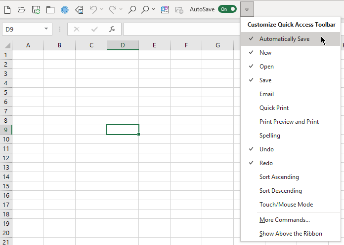Screen dimensions: 344x245
Task: Uncheck Open in the customize menu
Action: click(x=291, y=67)
